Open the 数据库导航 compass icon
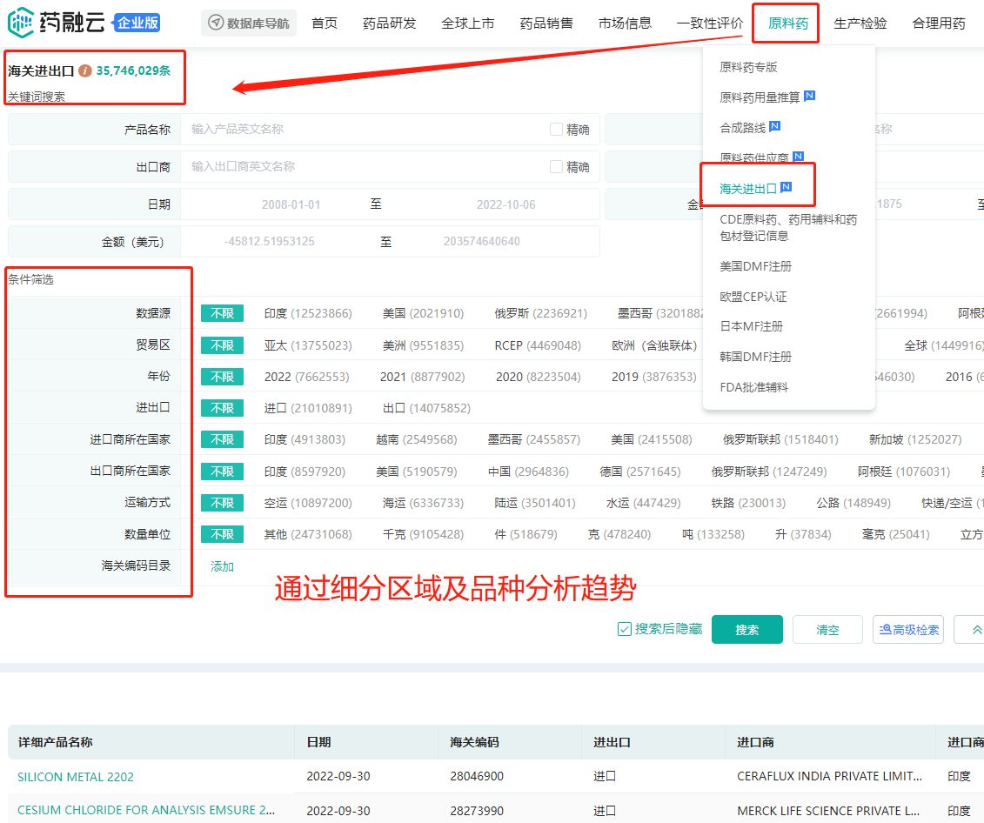984x823 pixels. click(215, 23)
